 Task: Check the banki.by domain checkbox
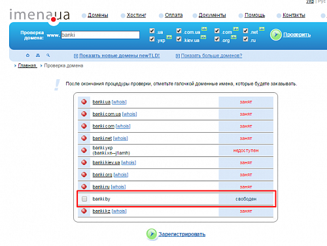point(84,199)
